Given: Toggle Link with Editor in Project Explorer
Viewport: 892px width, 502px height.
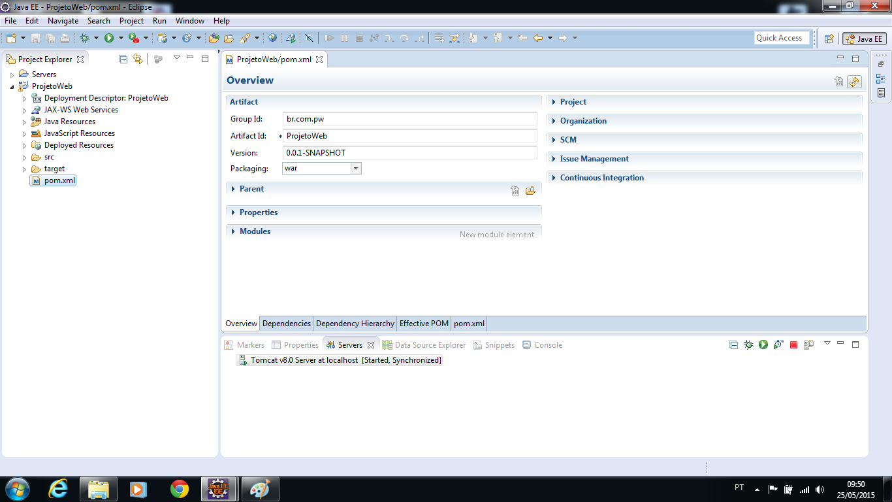Looking at the screenshot, I should coord(137,59).
